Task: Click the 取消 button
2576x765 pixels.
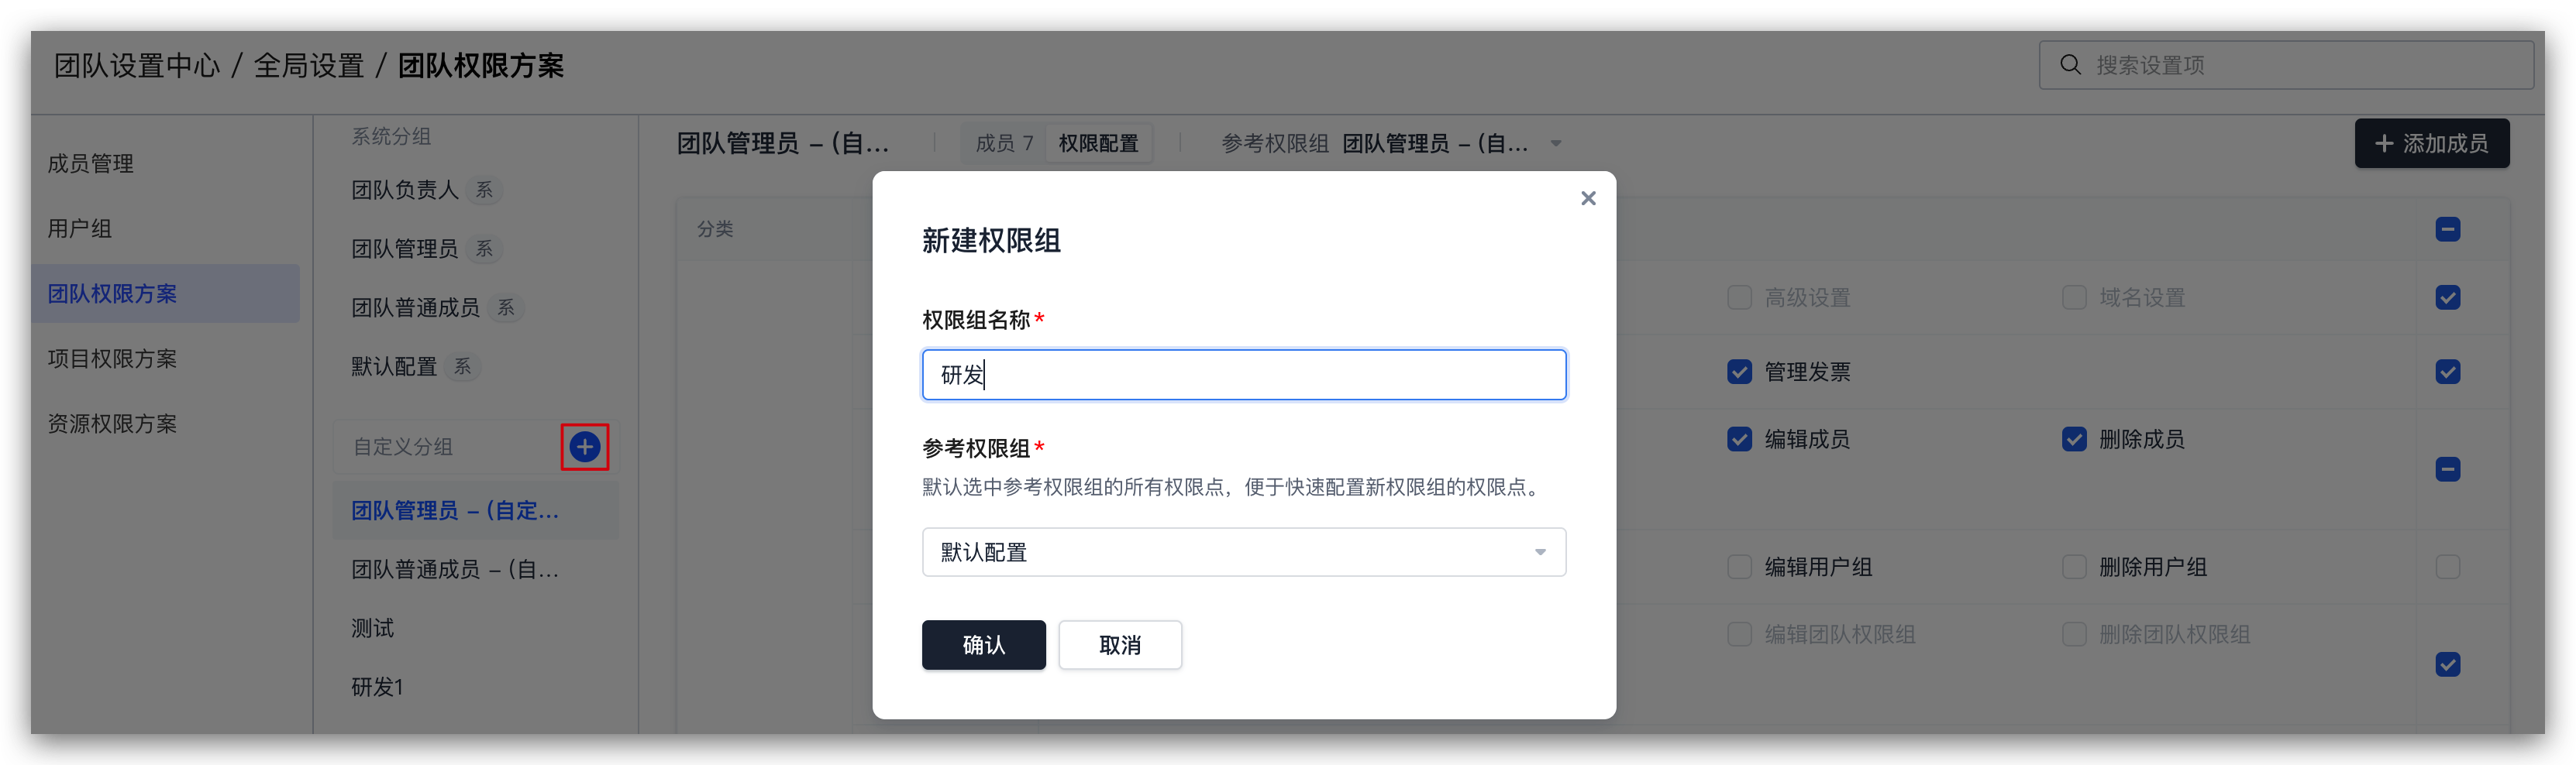Action: [x=1120, y=645]
